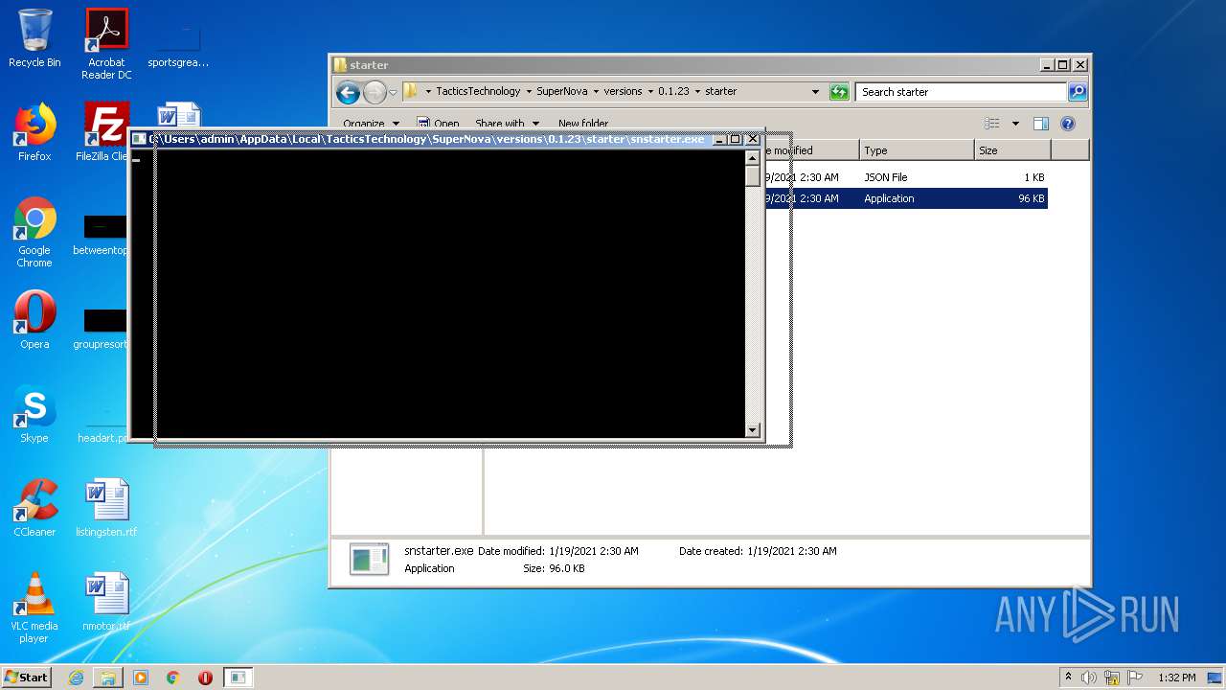Launch Opera browser desktop icon
Image resolution: width=1226 pixels, height=690 pixels.
[34, 320]
